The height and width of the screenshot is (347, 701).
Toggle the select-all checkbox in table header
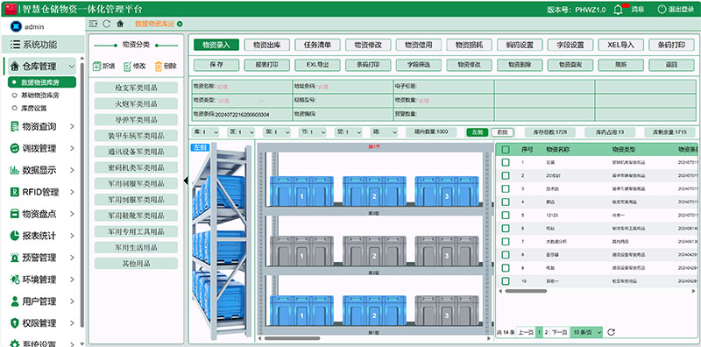[x=506, y=150]
